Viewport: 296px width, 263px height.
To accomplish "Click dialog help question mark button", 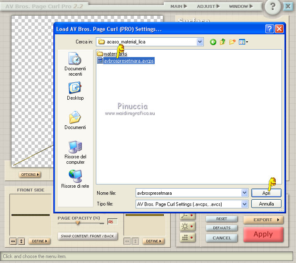I will pyautogui.click(x=270, y=29).
